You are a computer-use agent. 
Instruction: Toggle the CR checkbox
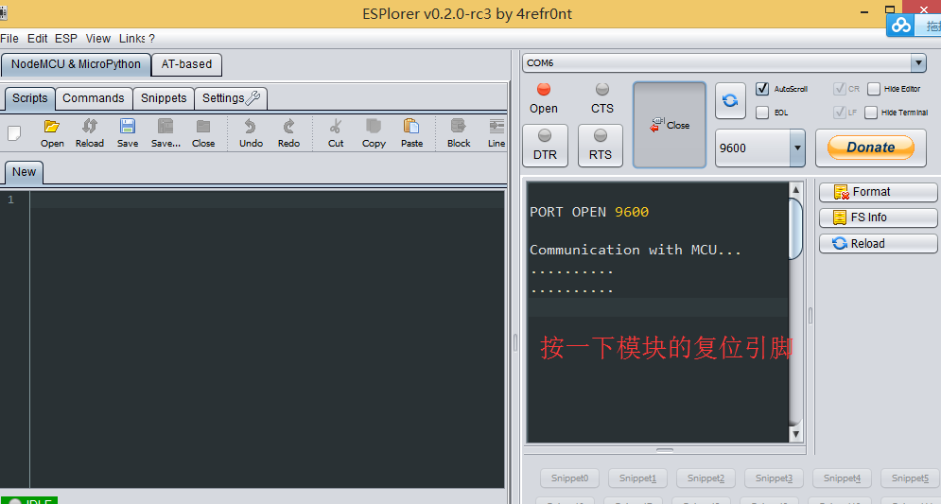pyautogui.click(x=840, y=89)
